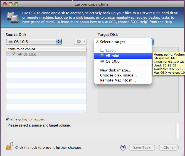Choose 'Select a target' menu entry
This screenshot has height=156, width=185.
tap(123, 42)
